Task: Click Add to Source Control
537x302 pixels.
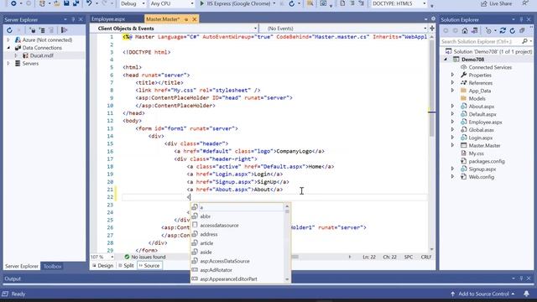Action: tap(482, 294)
